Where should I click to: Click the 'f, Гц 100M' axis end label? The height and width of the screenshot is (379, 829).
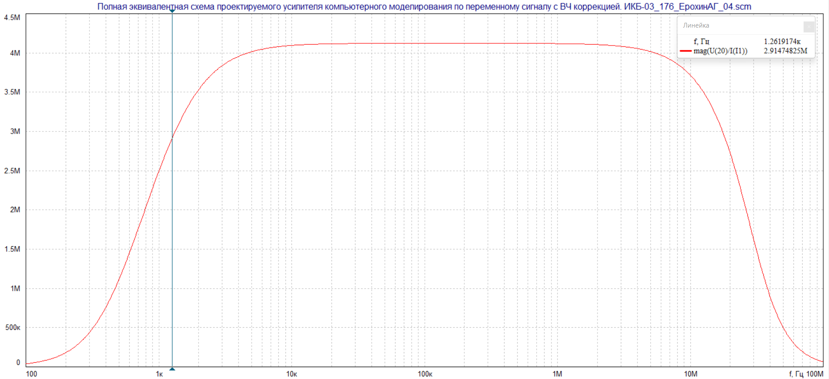click(x=806, y=374)
